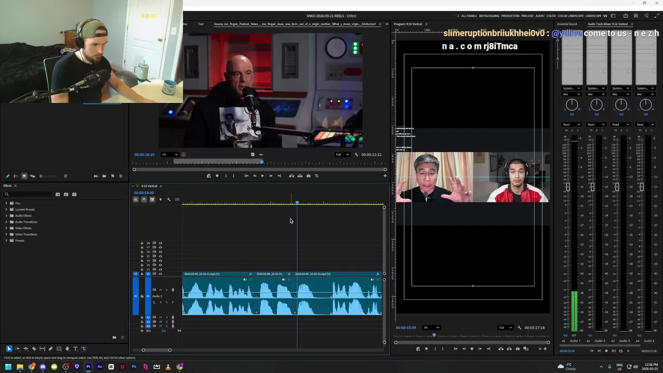Mute track A2 in the timeline
Screen dimensions: 663x373
point(161,318)
